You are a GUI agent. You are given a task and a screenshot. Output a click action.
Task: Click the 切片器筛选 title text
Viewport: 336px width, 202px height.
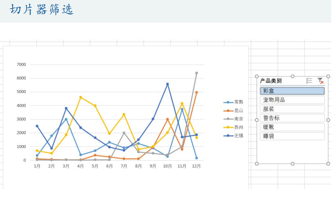pos(42,9)
